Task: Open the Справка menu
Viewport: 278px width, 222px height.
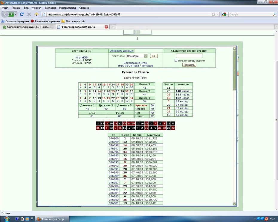Action: pos(84,8)
